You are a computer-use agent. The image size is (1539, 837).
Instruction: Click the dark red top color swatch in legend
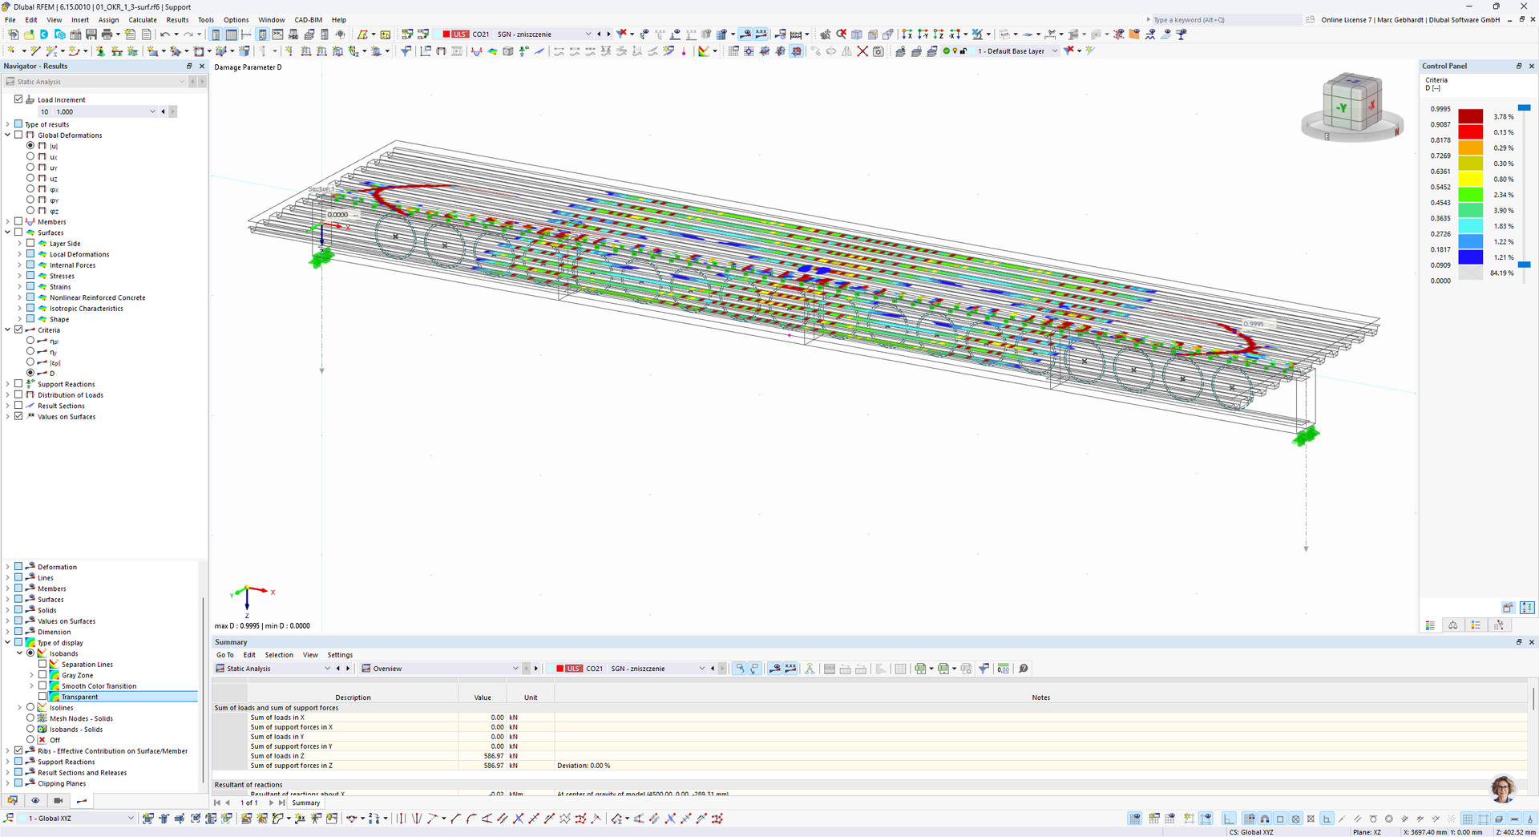click(x=1470, y=117)
